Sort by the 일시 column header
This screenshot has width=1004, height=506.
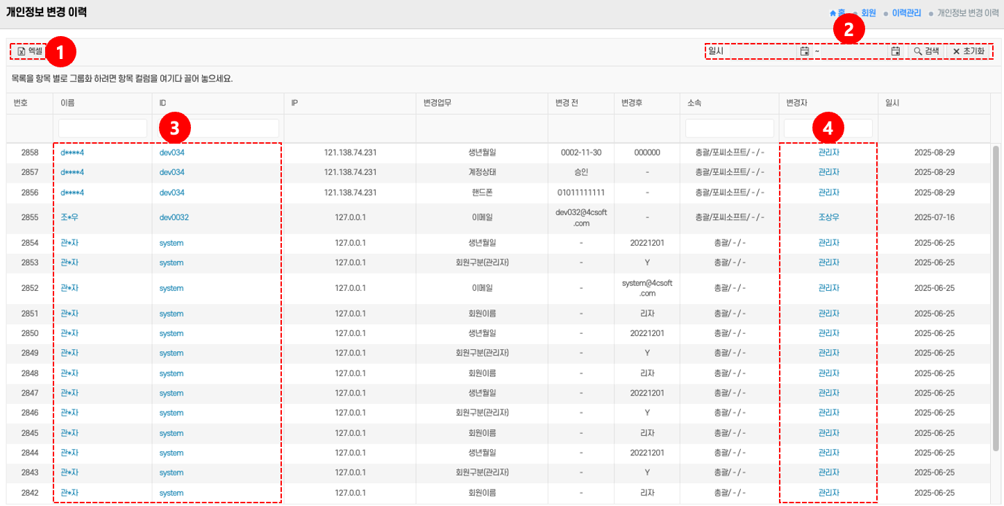(892, 103)
